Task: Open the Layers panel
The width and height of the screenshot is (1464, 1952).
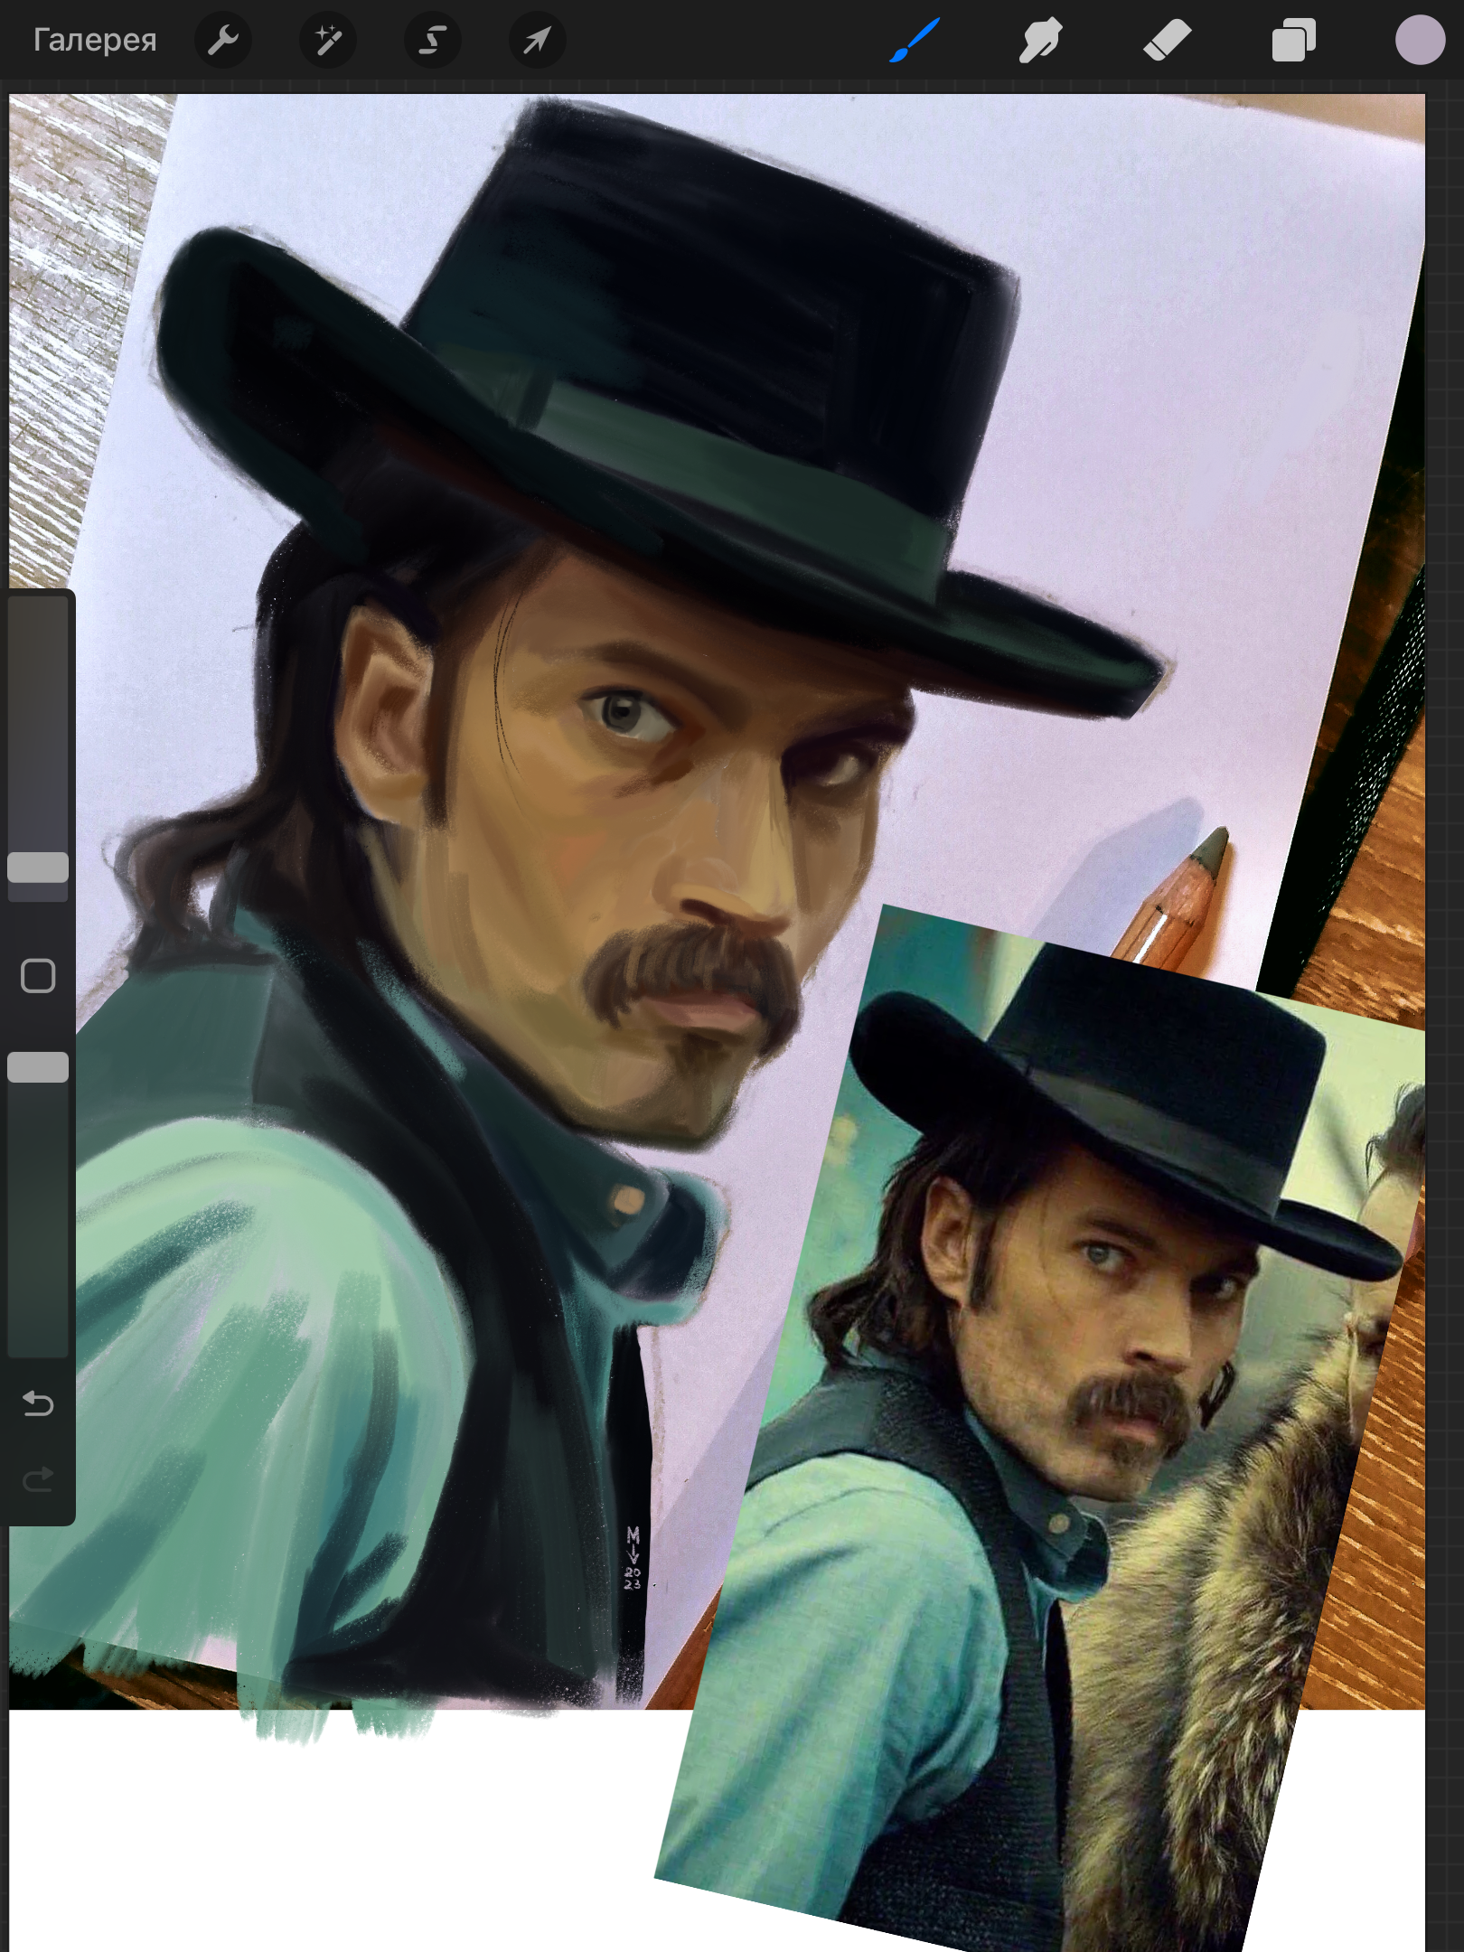Action: click(1293, 41)
